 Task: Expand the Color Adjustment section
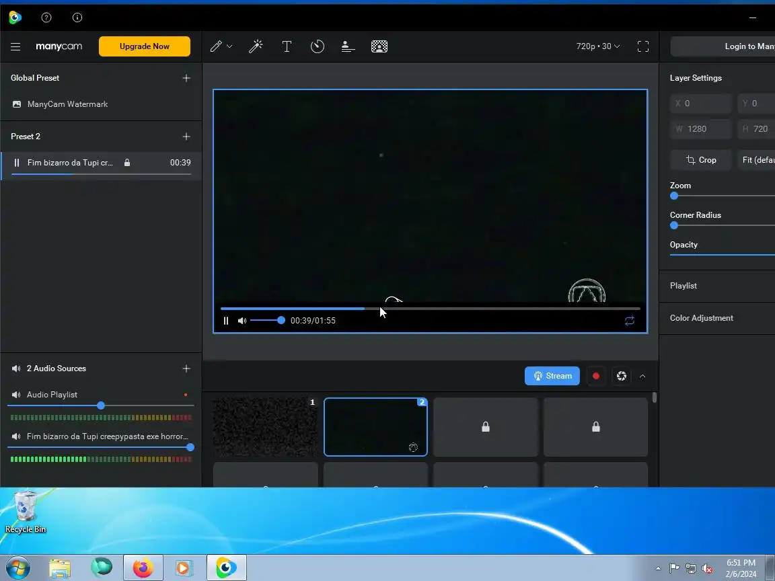(717, 318)
